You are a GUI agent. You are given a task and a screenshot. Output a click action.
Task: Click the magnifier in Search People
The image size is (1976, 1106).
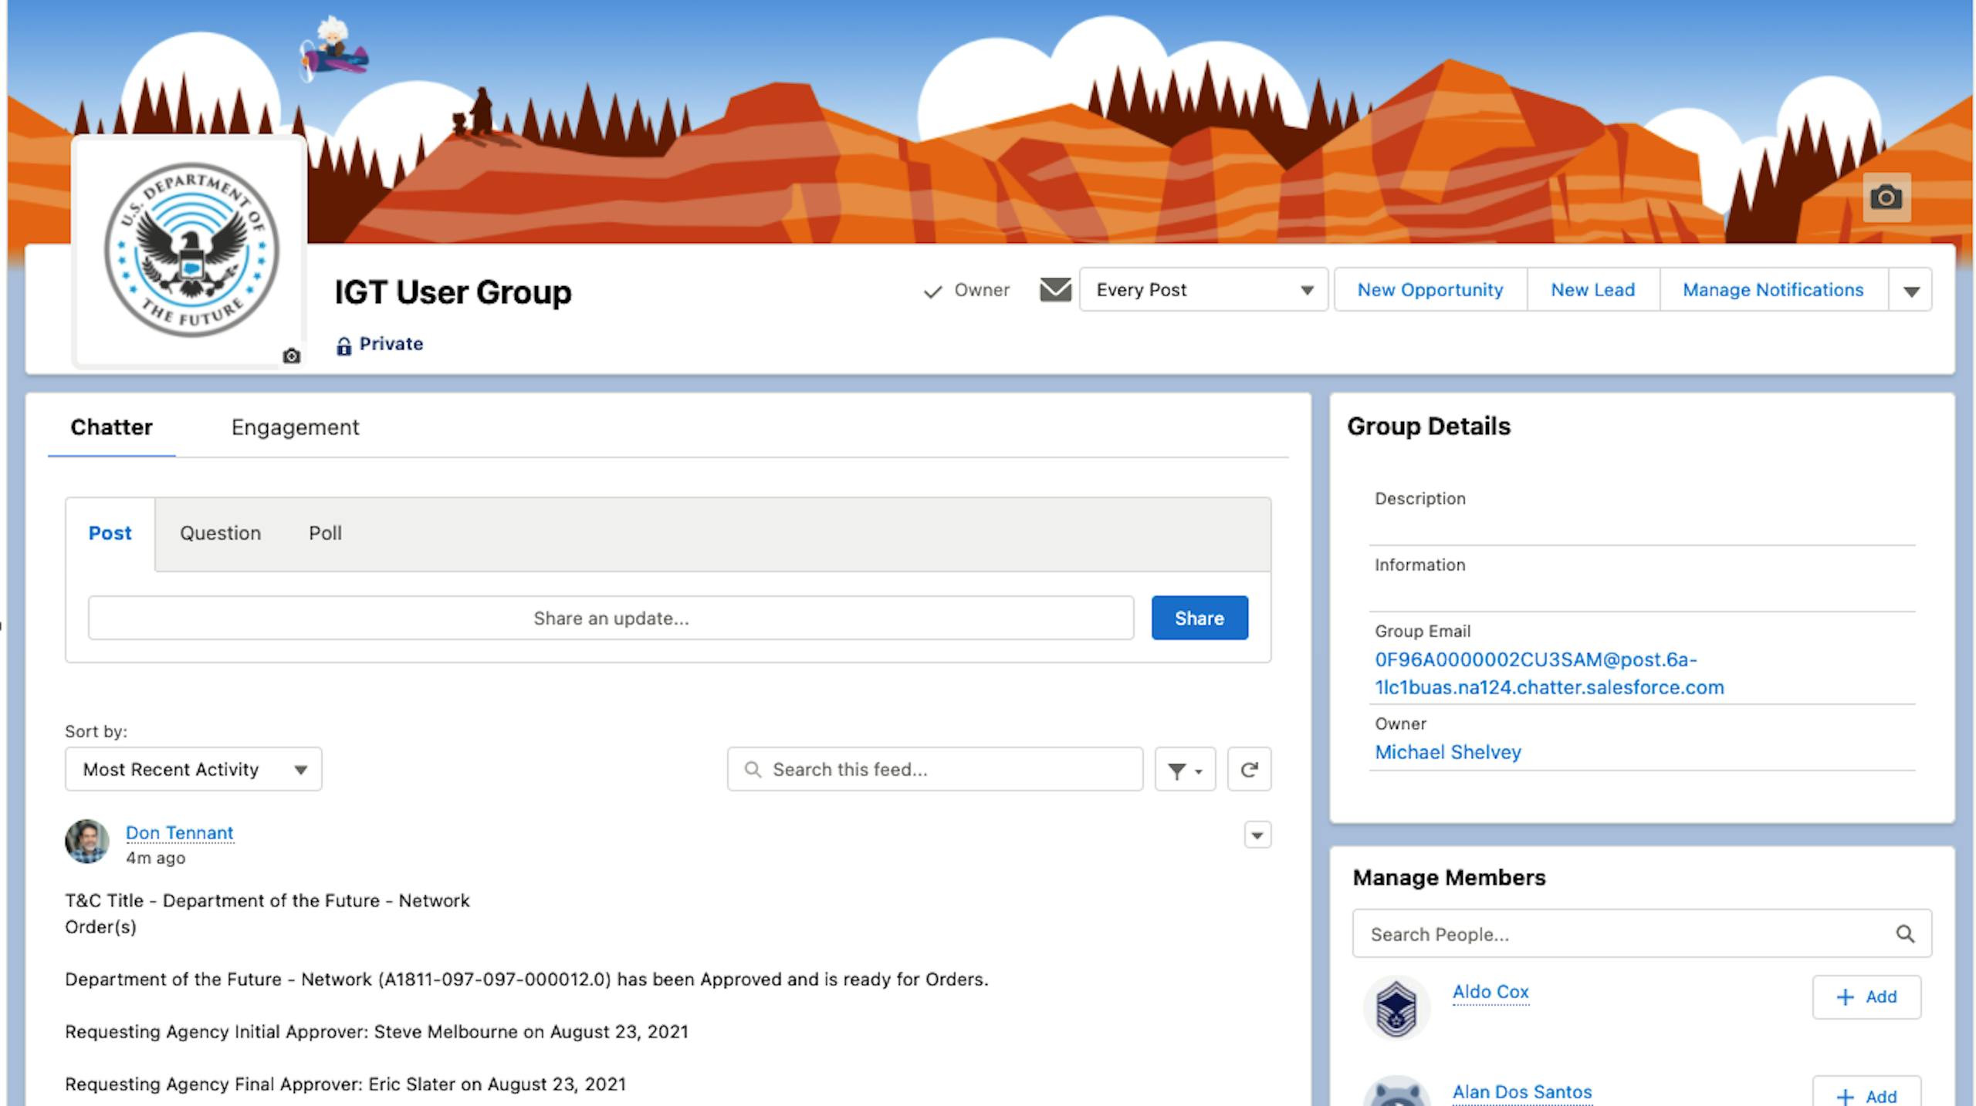tap(1904, 934)
